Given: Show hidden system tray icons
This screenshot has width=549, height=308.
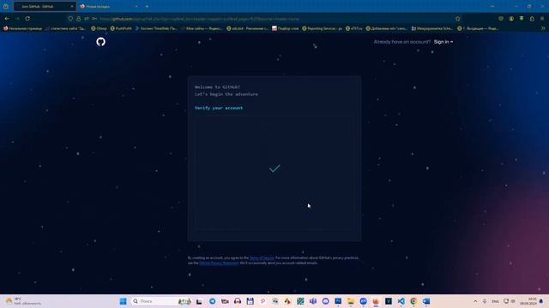Looking at the screenshot, I should pyautogui.click(x=475, y=301).
